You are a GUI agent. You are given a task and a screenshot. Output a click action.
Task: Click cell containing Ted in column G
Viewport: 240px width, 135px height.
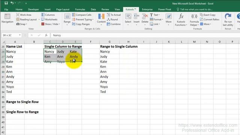[109, 92]
